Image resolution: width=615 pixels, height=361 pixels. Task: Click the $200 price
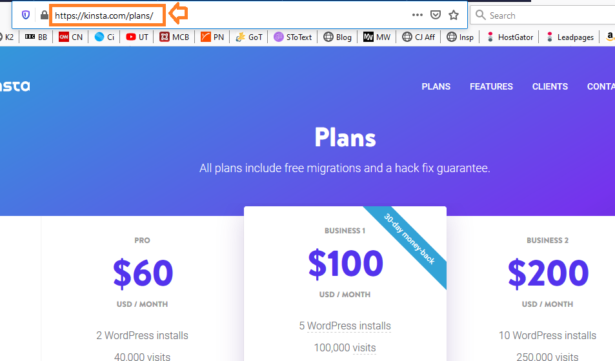pos(548,273)
